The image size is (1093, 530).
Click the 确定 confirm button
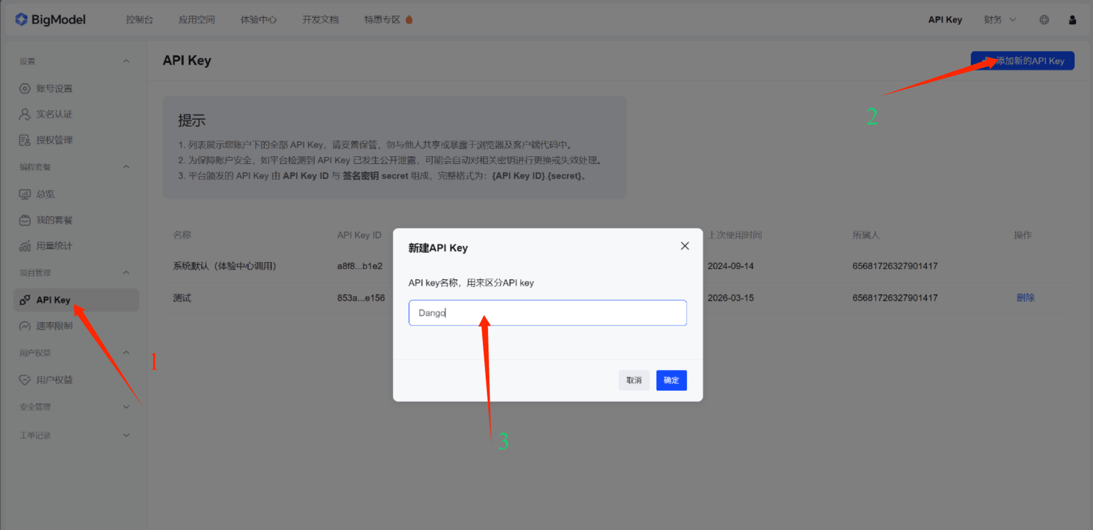(x=671, y=380)
